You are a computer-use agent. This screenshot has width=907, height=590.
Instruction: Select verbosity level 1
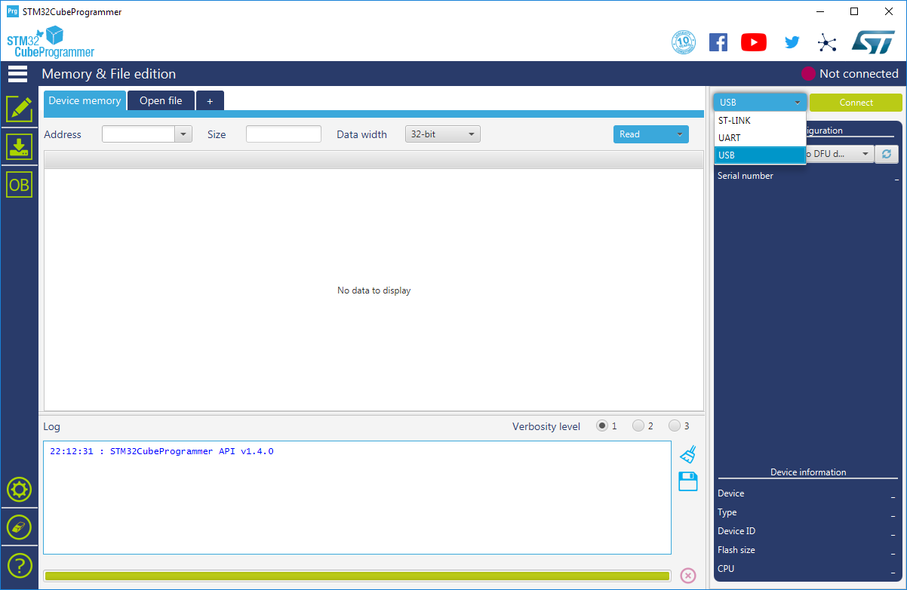[x=602, y=426]
